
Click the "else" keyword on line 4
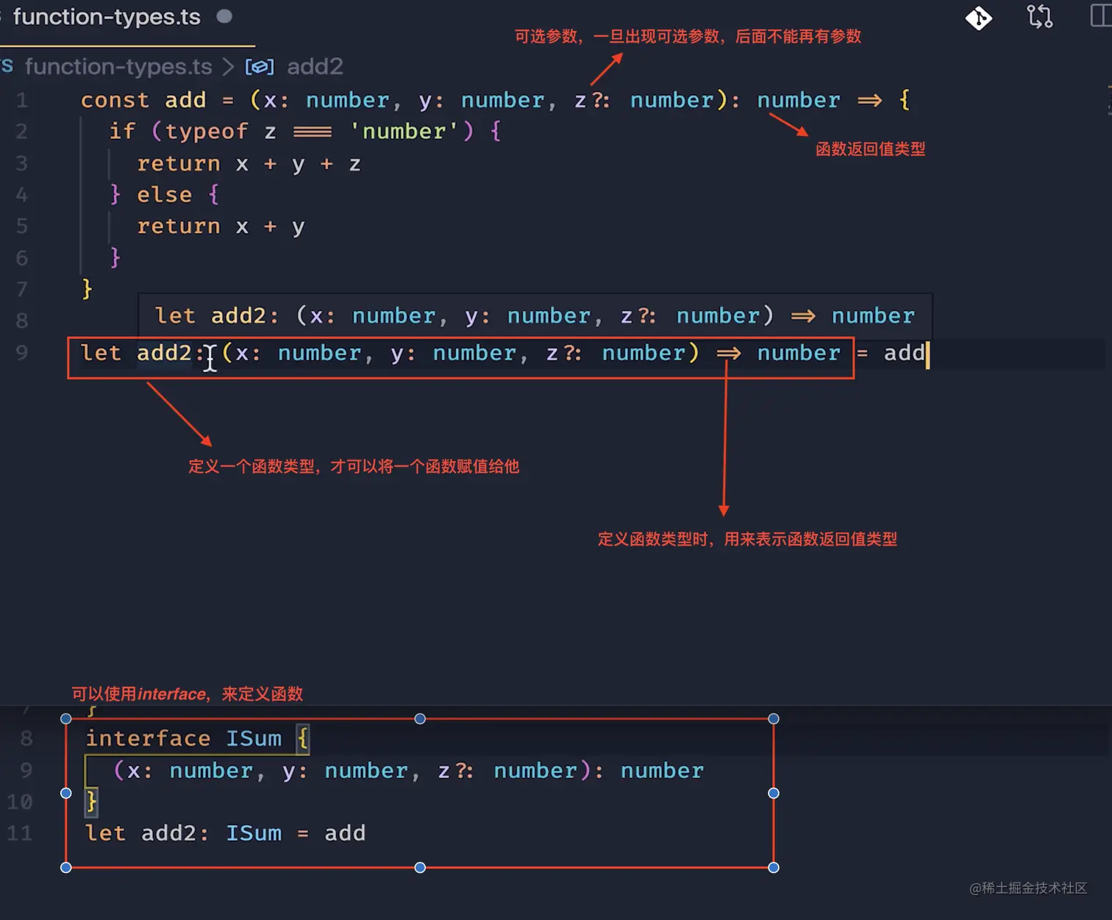coord(164,195)
